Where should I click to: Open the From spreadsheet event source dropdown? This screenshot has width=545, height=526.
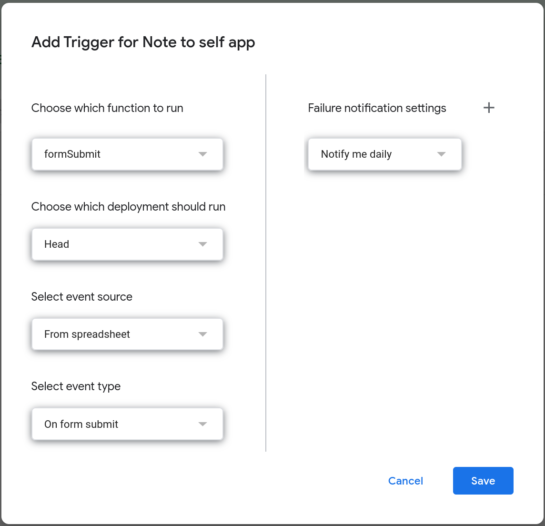click(x=127, y=334)
